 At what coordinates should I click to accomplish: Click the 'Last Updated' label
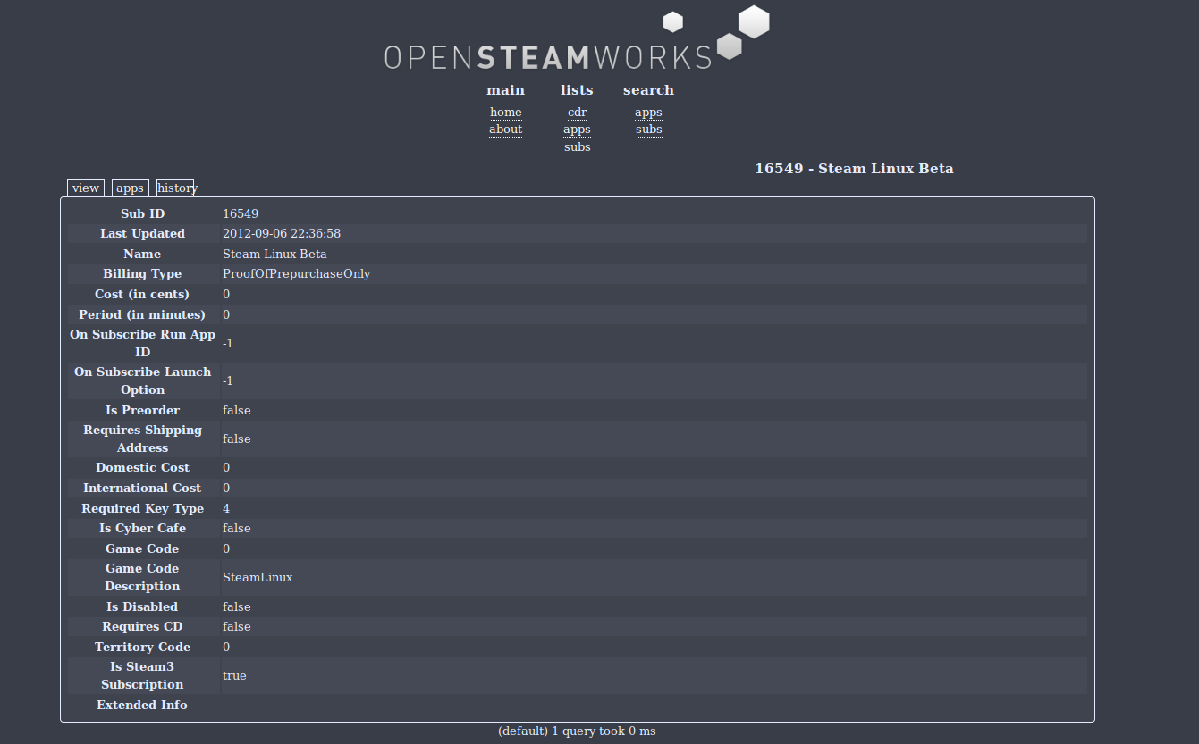pos(143,234)
